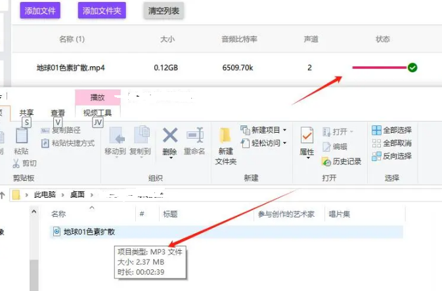Open the 视频工具 ribbon tab
This screenshot has width=442, height=291.
(x=98, y=113)
